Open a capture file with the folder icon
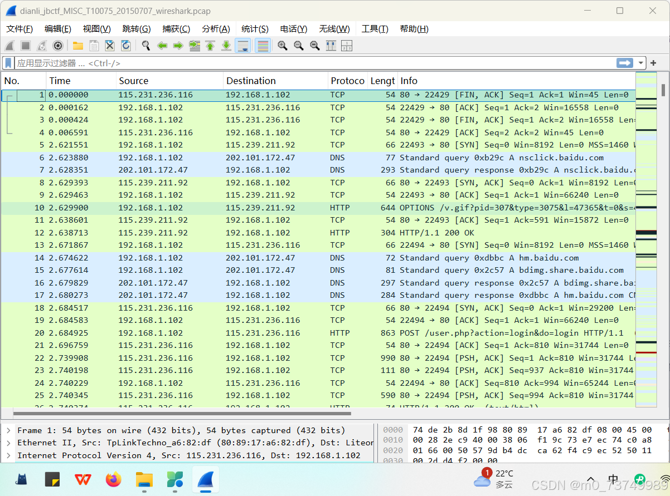670x496 pixels. tap(78, 46)
